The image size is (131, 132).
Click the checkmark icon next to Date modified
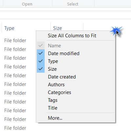pos(41,53)
